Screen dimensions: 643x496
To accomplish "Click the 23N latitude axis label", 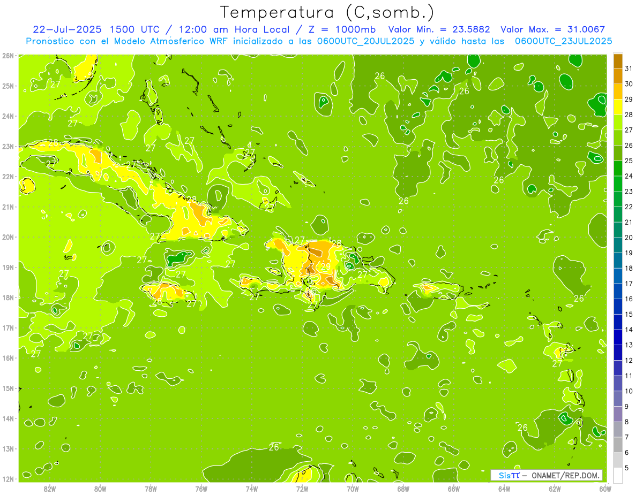I will (8, 146).
